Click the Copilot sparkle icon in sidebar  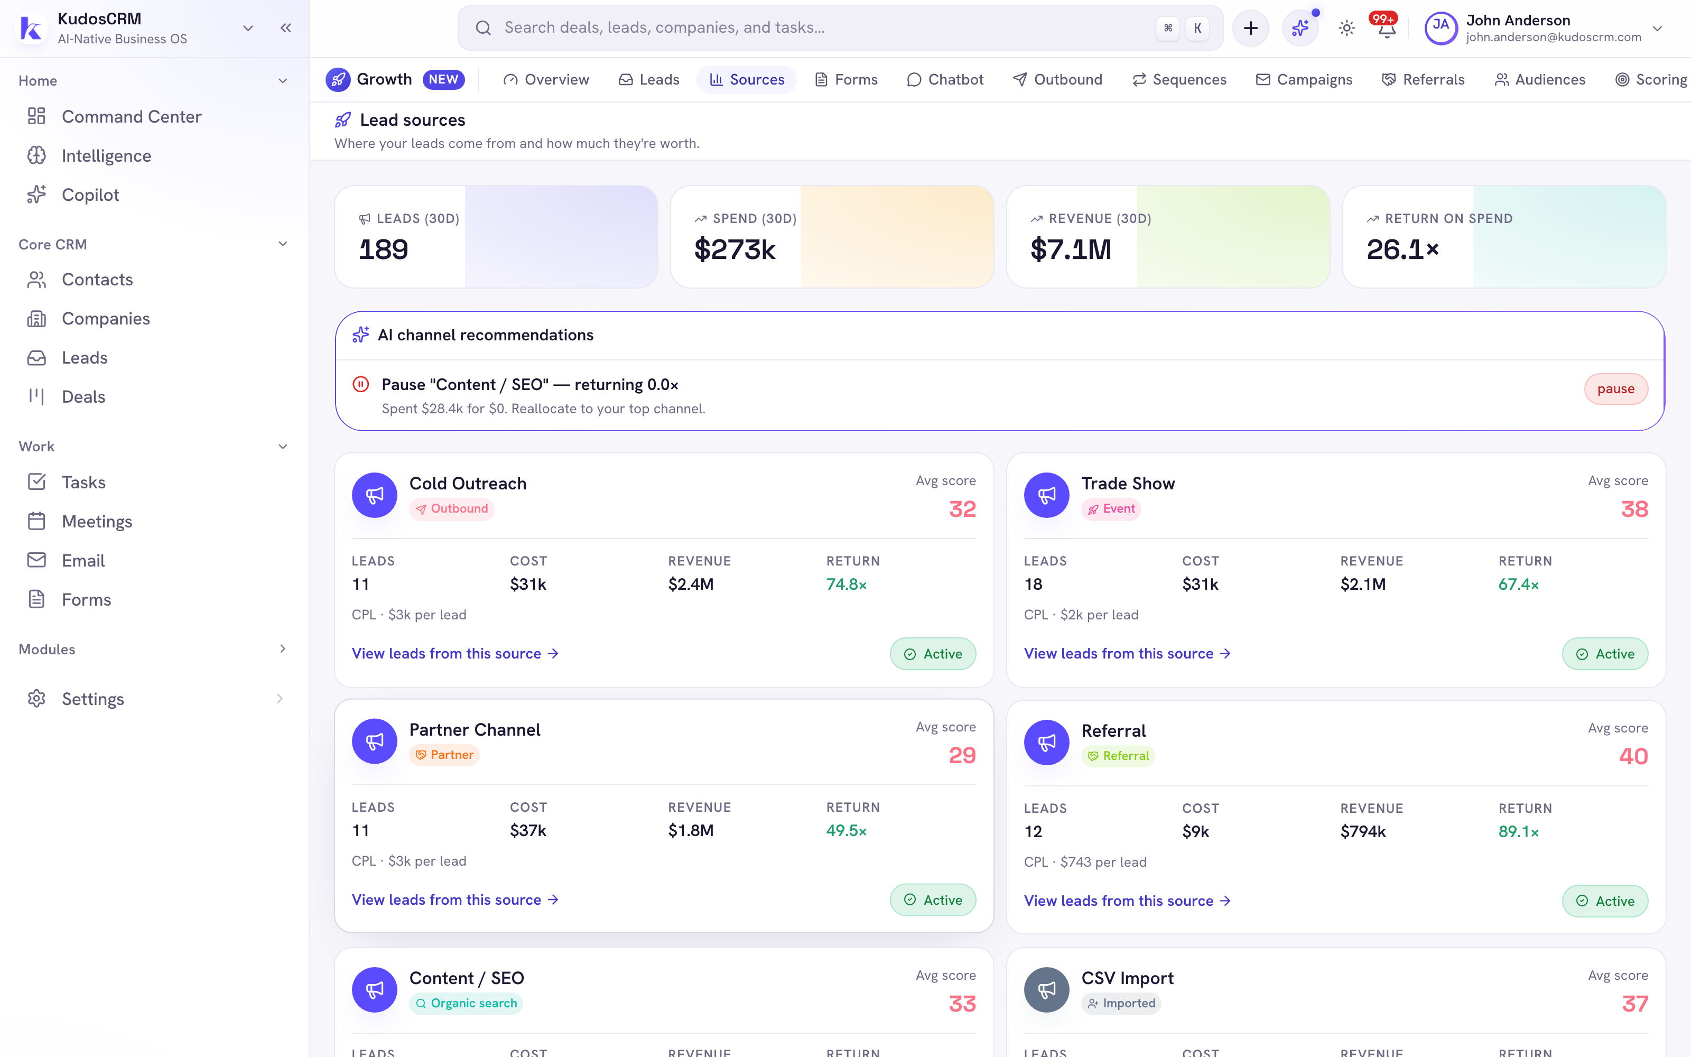point(36,194)
